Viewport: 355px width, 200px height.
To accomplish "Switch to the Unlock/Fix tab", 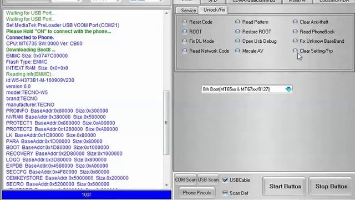I will tap(214, 10).
